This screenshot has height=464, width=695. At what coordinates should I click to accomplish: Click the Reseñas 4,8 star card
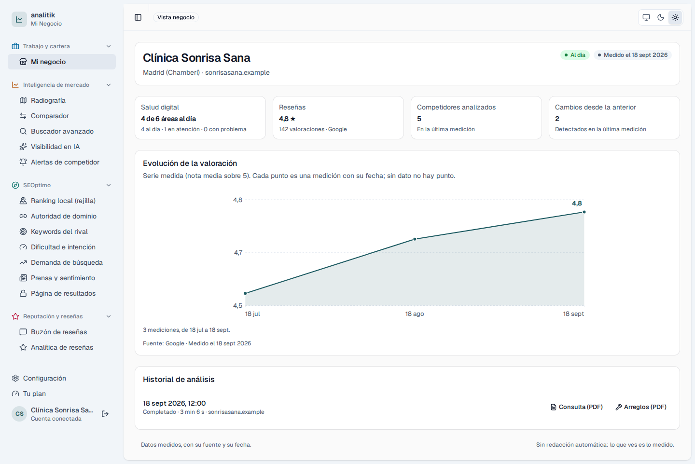[x=338, y=118]
